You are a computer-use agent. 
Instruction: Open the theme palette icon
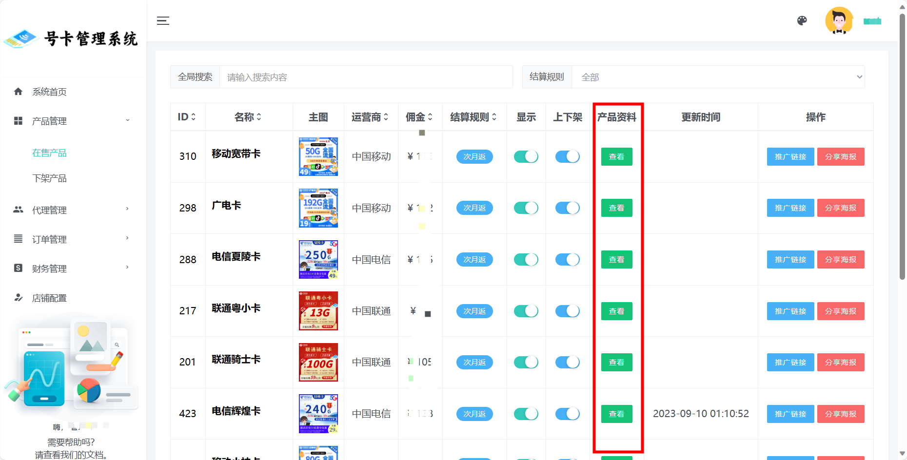click(x=802, y=20)
